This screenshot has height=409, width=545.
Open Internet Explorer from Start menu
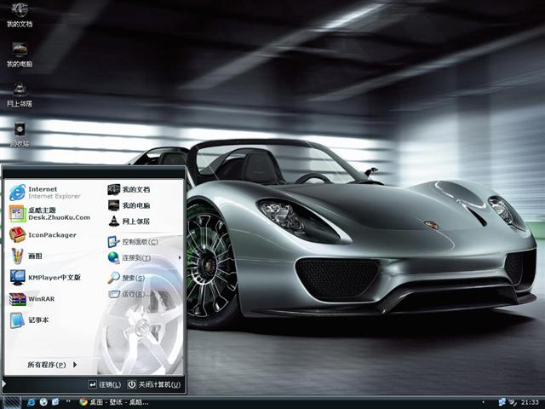[44, 192]
